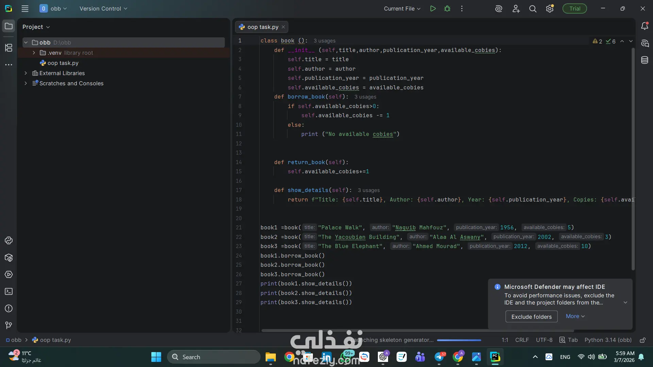Image resolution: width=653 pixels, height=367 pixels.
Task: Open the Problems tool window
Action: [9, 309]
